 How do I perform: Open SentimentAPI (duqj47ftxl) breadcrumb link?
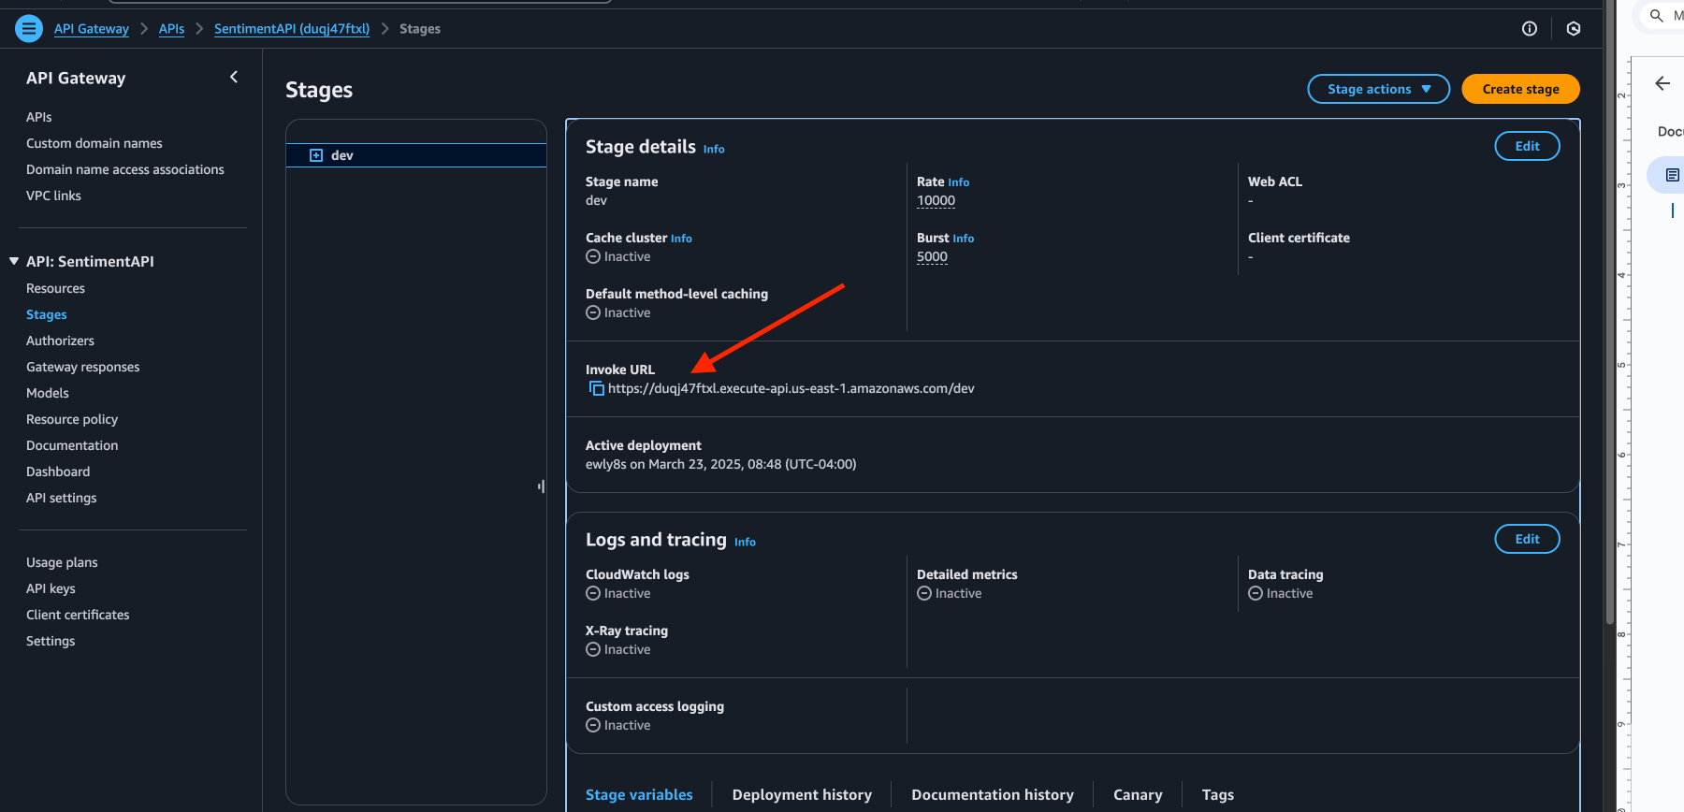(x=292, y=29)
